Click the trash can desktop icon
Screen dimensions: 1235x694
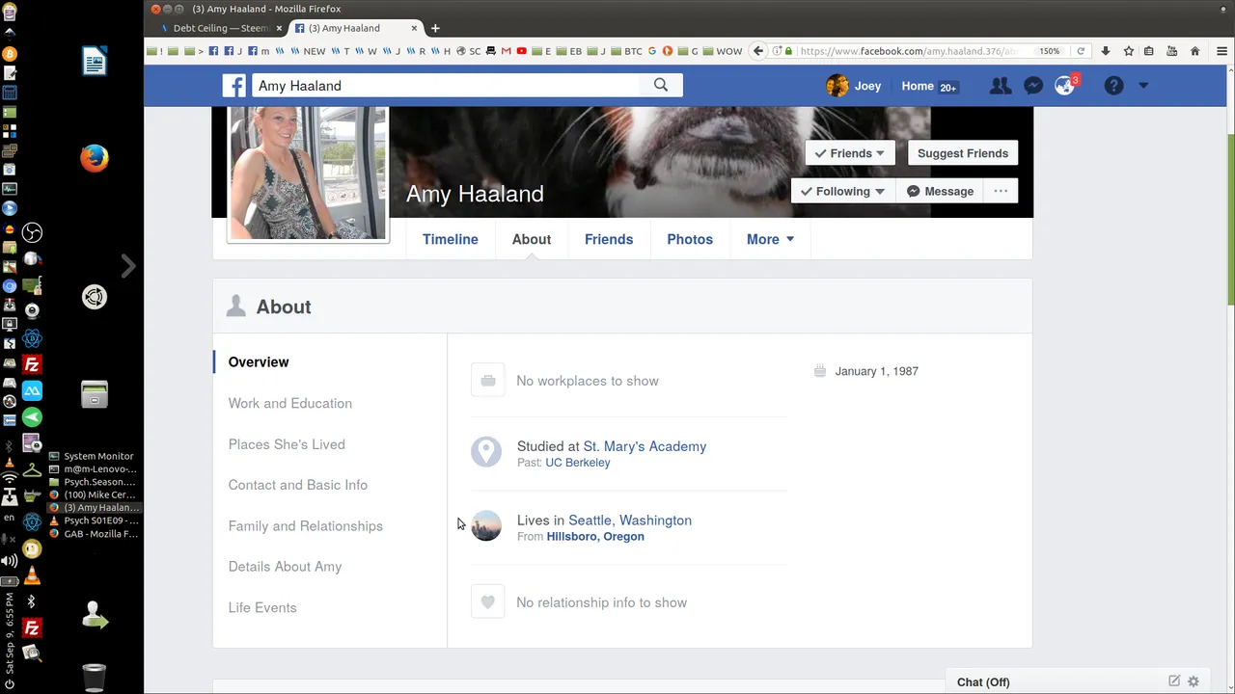pos(94,678)
